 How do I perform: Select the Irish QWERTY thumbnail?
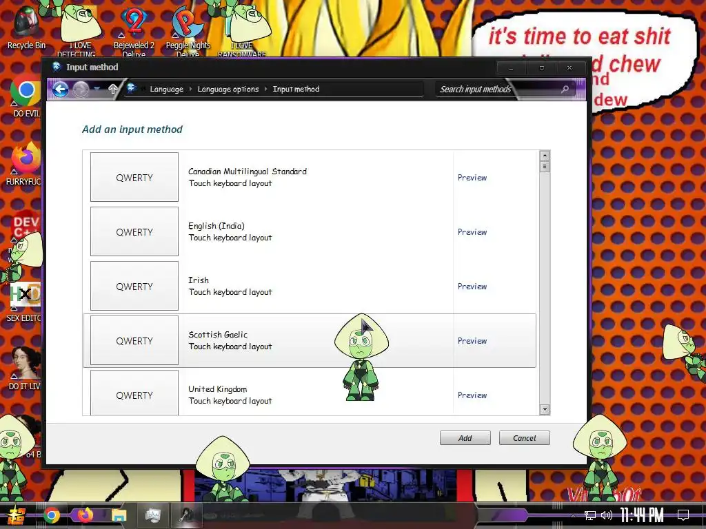[134, 286]
